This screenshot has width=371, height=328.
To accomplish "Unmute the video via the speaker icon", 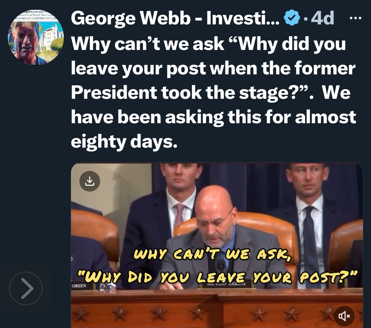I will pos(344,316).
